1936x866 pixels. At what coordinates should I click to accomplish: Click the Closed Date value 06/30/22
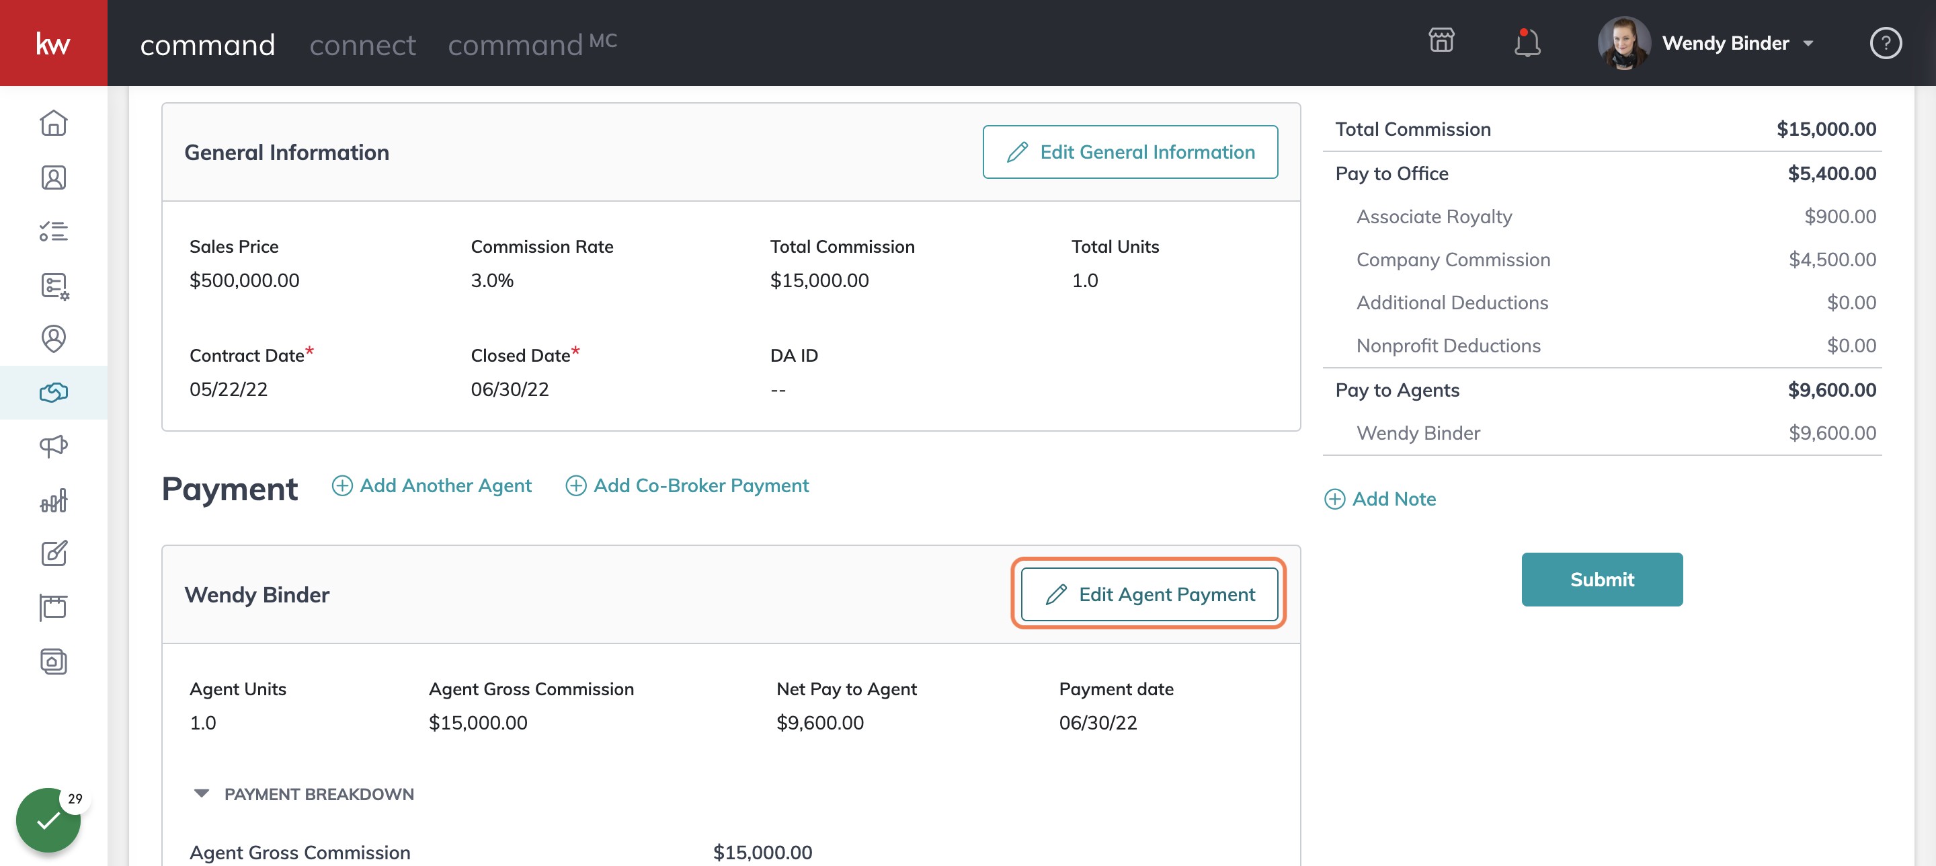(510, 389)
